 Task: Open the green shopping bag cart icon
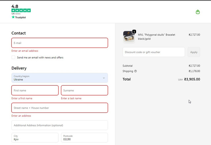tap(198, 12)
